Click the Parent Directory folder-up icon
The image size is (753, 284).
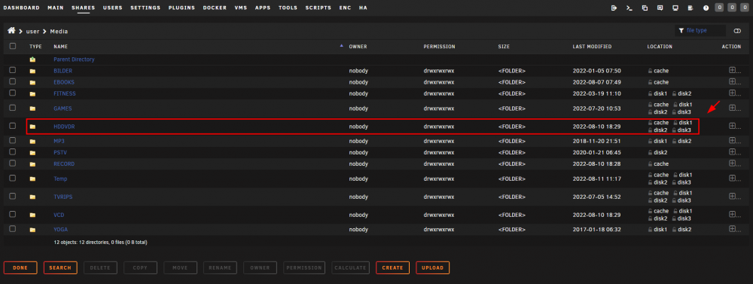[x=32, y=60]
